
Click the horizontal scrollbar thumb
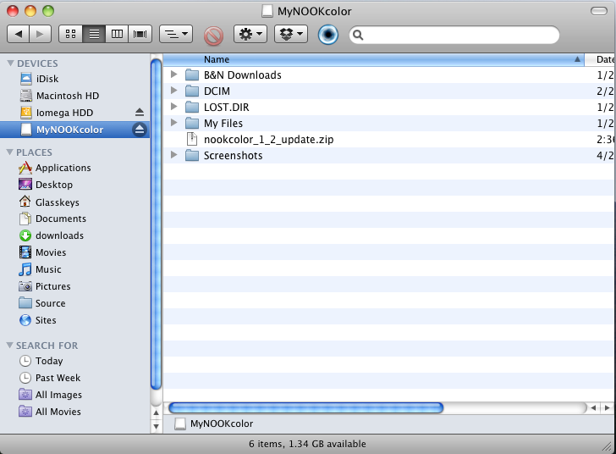coord(305,407)
